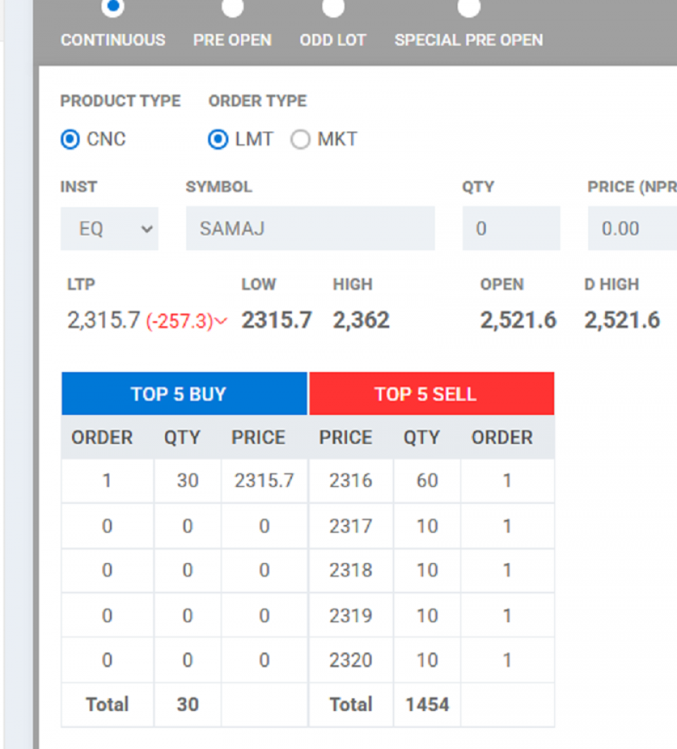This screenshot has width=677, height=749.
Task: Select the CONTINUOUS market session radio
Action: [x=113, y=8]
